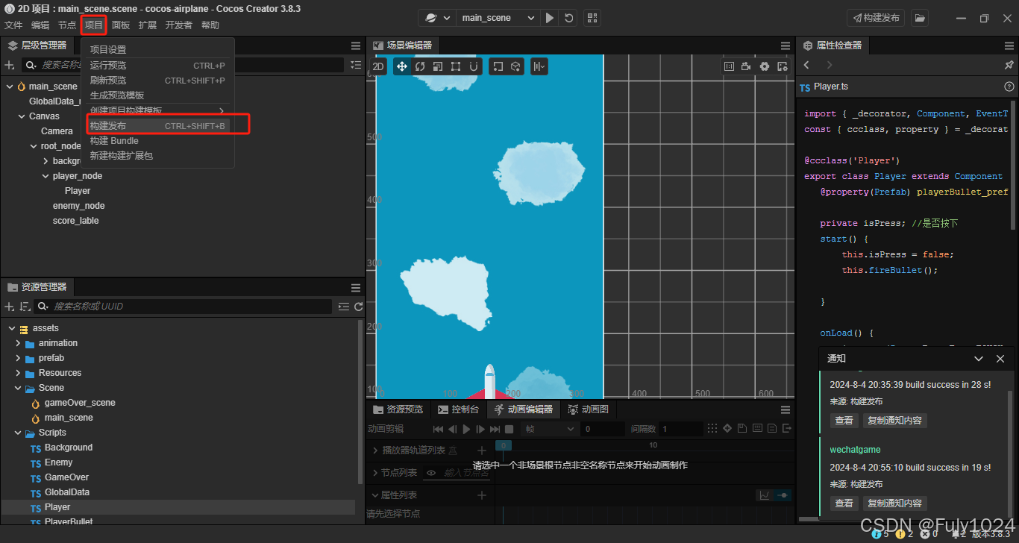
Task: Click 查看 under the wechatgame notification
Action: coord(844,503)
